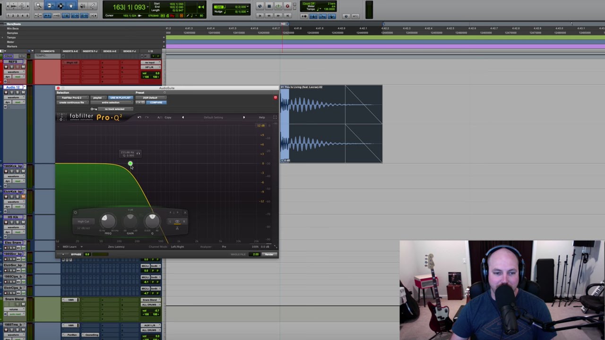
Task: Open the FabFilter Pro-Q 2 plugin selector
Action: pyautogui.click(x=72, y=98)
